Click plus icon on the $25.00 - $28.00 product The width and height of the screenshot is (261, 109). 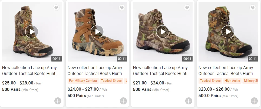pos(58,101)
